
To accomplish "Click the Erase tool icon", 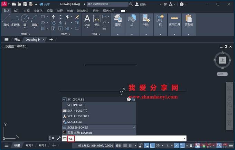I will [77, 17].
